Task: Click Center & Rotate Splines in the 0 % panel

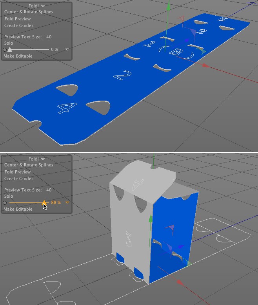Action: point(29,12)
